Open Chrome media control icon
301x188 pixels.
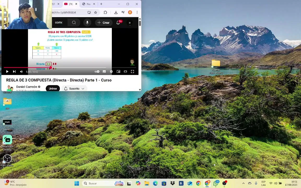pos(123,13)
